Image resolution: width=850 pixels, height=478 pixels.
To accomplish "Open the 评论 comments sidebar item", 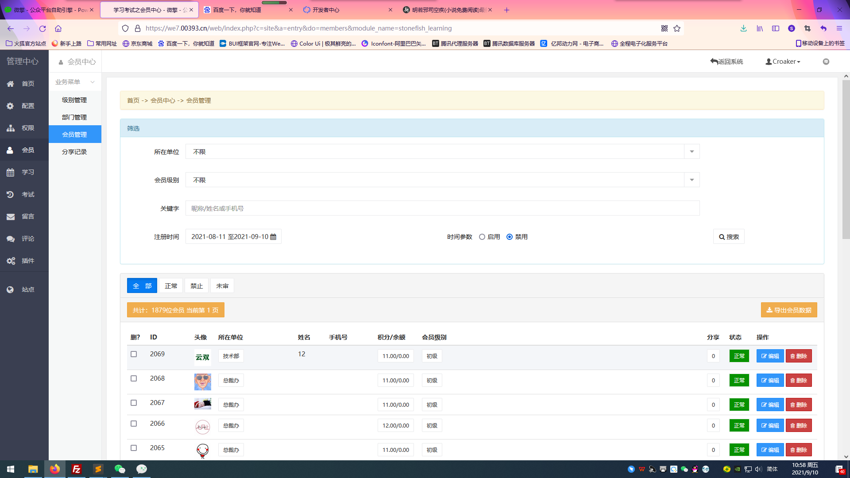I will [x=24, y=239].
